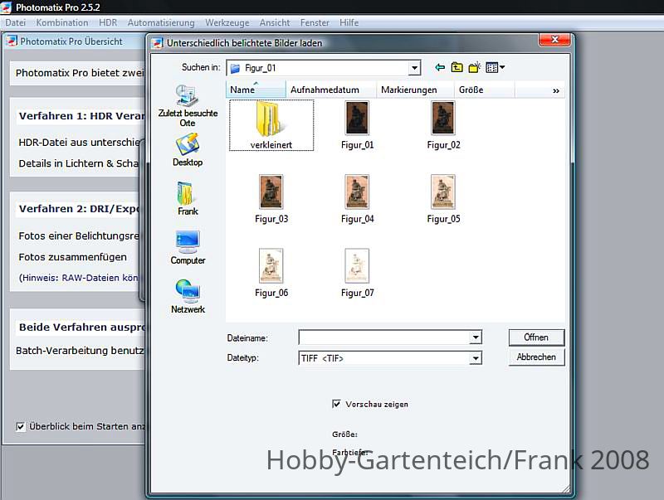Viewport: 664px width, 500px height.
Task: Click the Fotos einer Belichtungsreihe link
Action: (79, 235)
